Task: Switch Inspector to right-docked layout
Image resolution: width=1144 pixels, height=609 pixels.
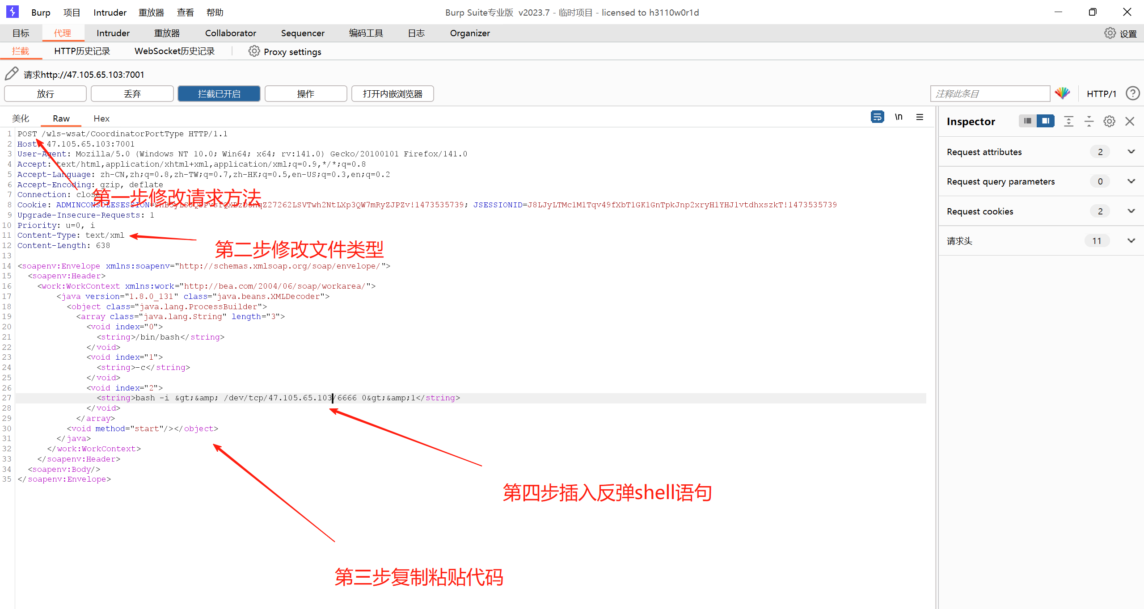Action: 1045,121
